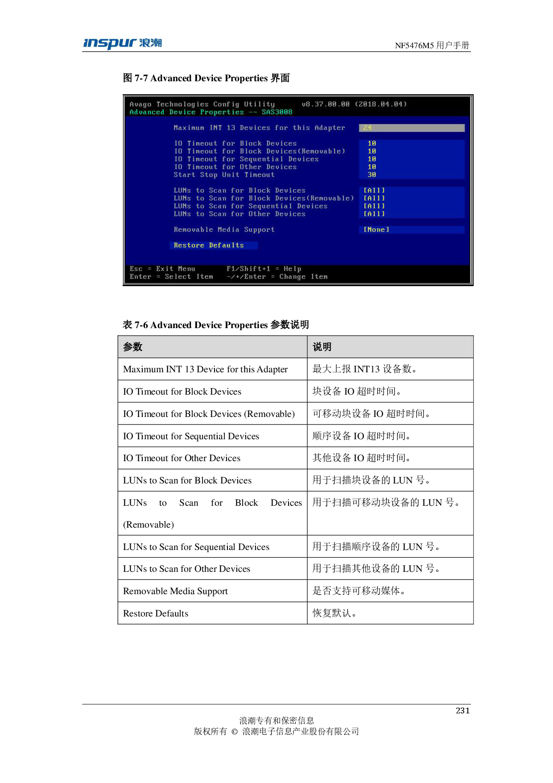Click IO Timeout for Block Devices(Removable) value

(x=372, y=151)
